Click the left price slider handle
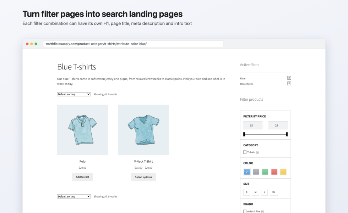348x213 pixels. [244, 134]
